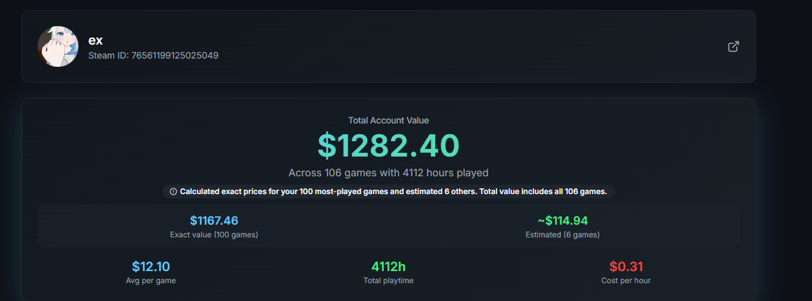Select the 'Cost per hour' label
The width and height of the screenshot is (812, 301).
point(626,281)
